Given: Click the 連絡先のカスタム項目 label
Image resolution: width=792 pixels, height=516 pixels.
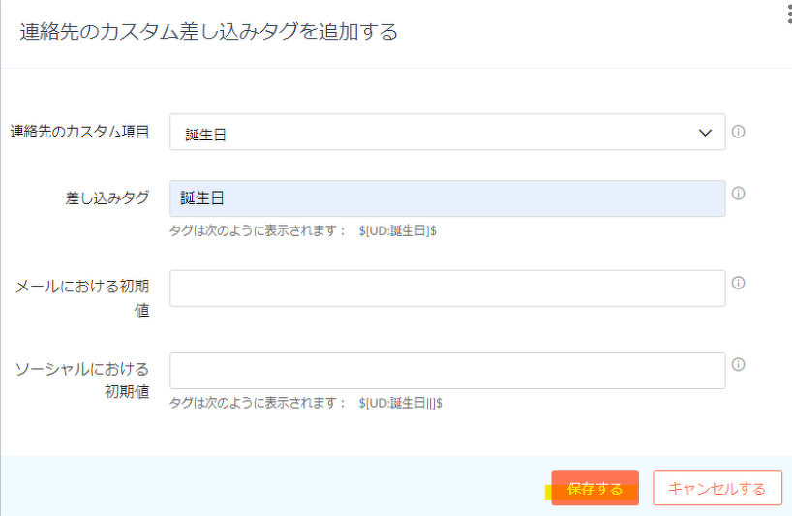Looking at the screenshot, I should coord(79,132).
